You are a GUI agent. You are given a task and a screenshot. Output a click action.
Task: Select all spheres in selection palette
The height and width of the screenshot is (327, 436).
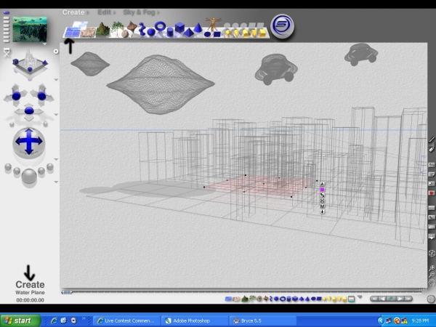pos(276,299)
